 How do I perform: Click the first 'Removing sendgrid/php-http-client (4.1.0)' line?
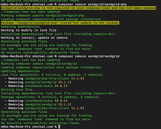coord(44,79)
